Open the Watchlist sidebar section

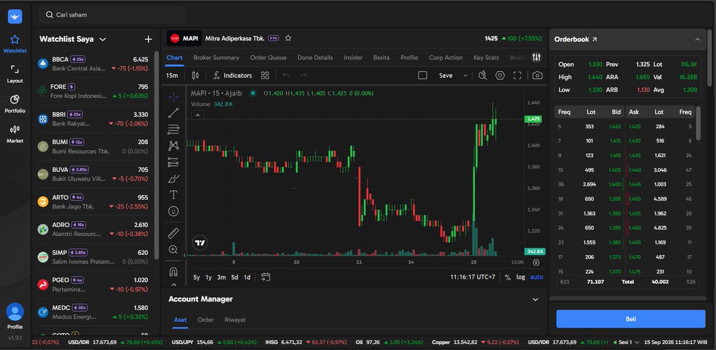15,44
